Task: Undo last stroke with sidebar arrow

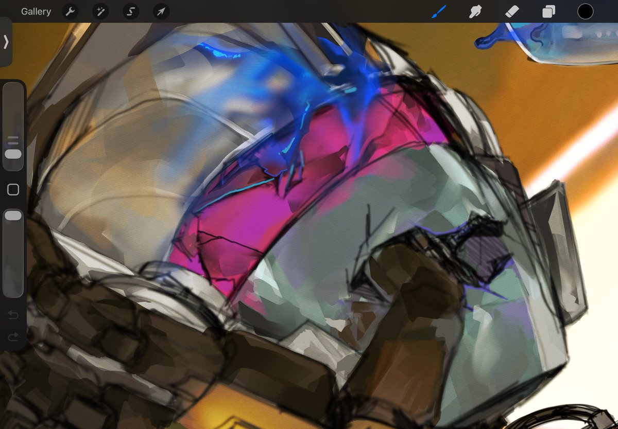Action: pyautogui.click(x=13, y=315)
